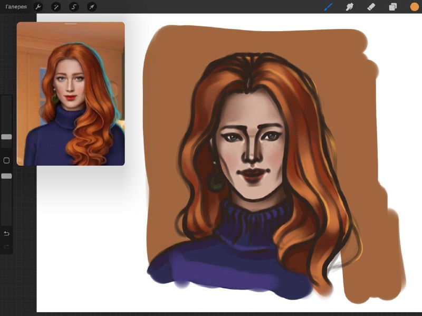Image resolution: width=422 pixels, height=316 pixels.
Task: Undo the last stroke with undo arrow
Action: [6, 233]
